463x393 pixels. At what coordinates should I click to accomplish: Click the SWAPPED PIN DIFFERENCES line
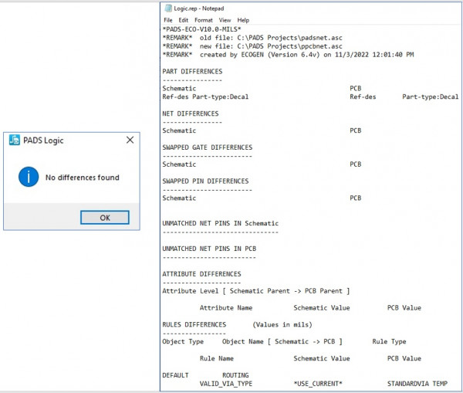click(x=205, y=181)
